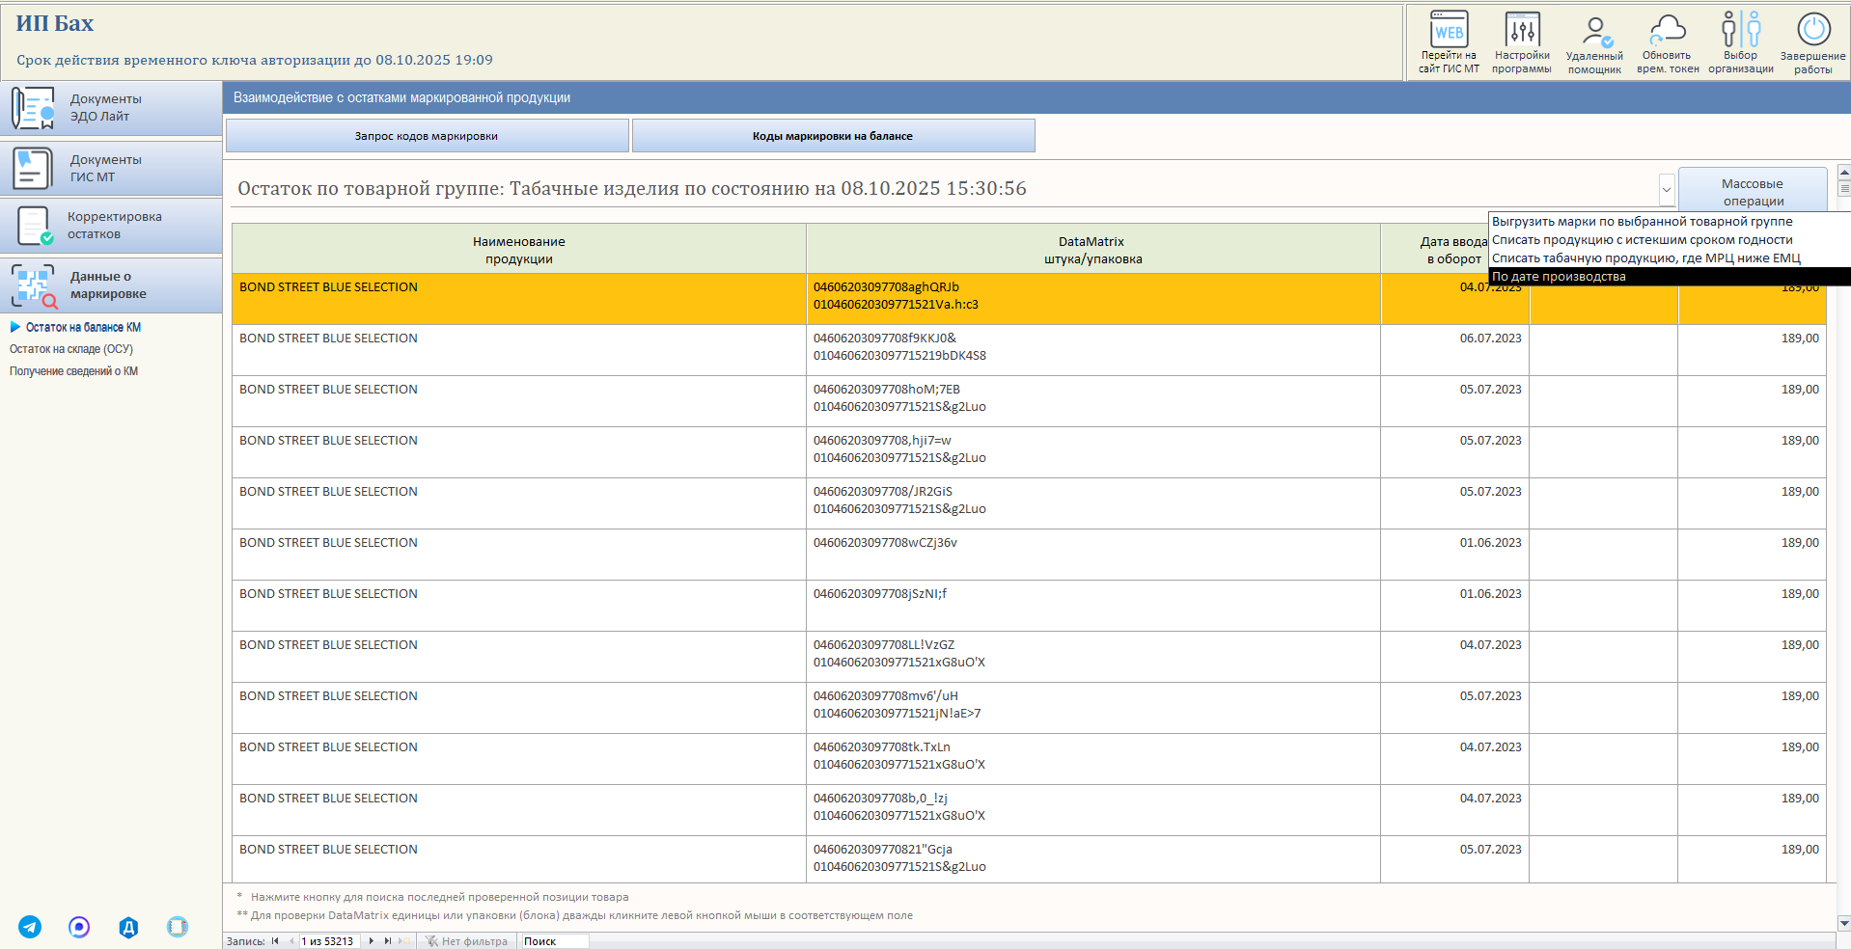Screen dimensions: 1851x949
Task: Open Получение сведений о КМ link
Action: pyautogui.click(x=73, y=371)
